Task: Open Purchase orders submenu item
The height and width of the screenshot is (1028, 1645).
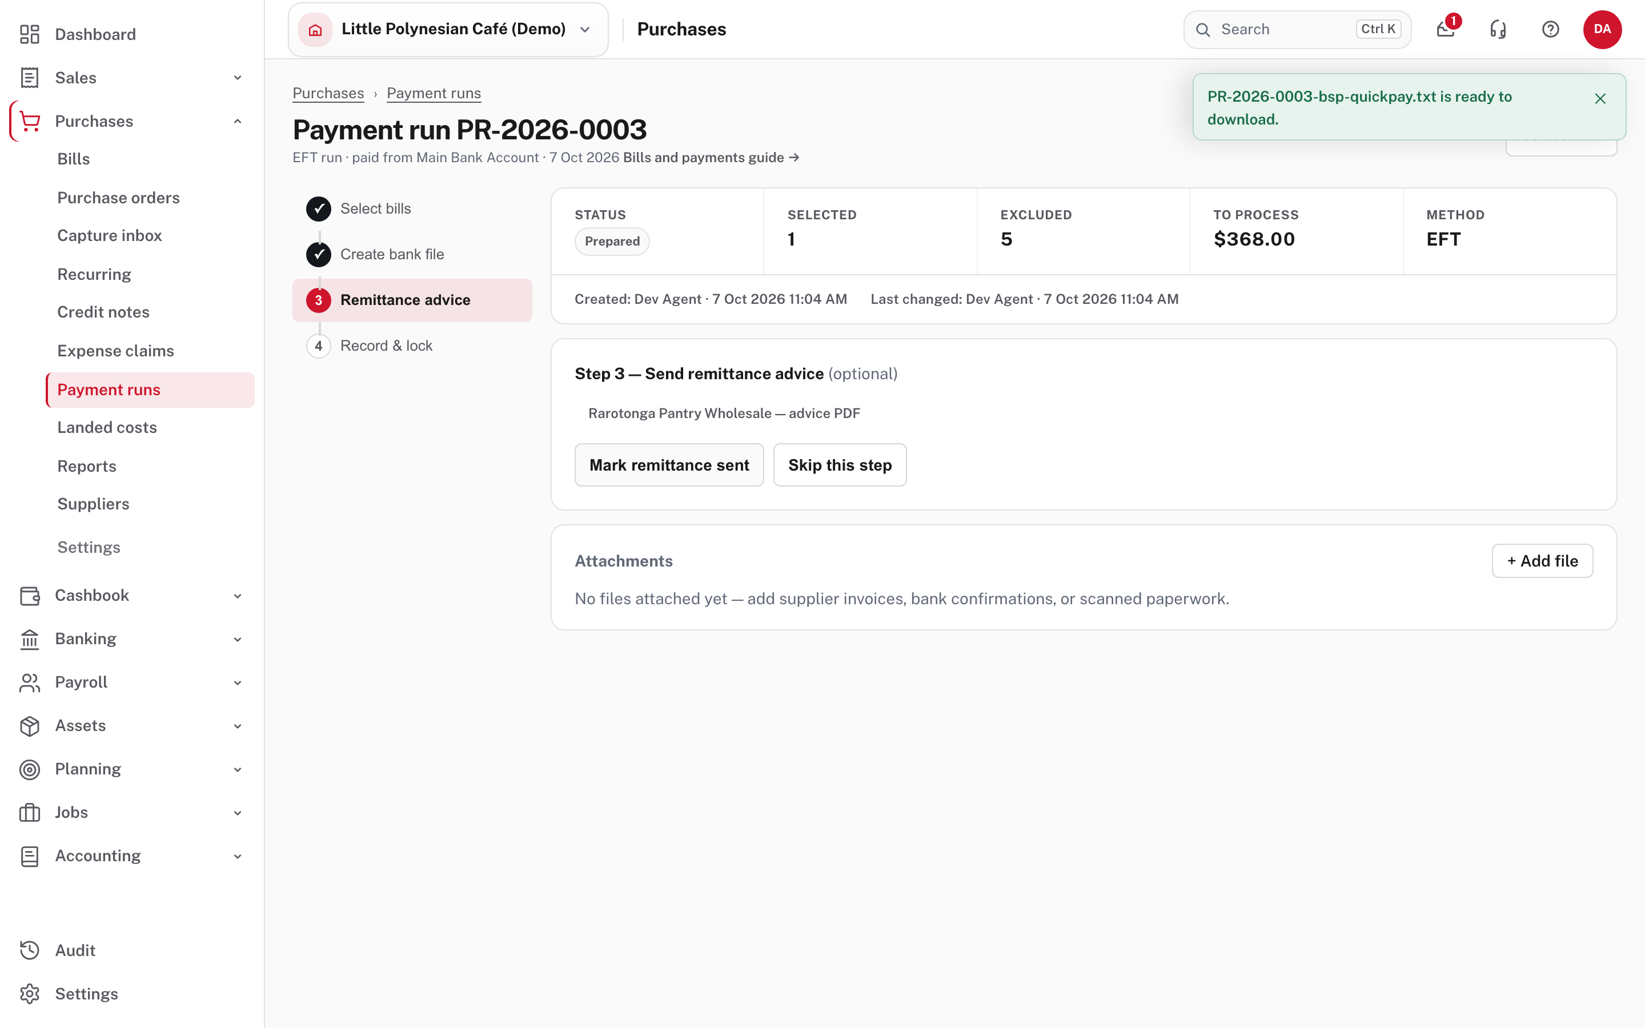Action: pyautogui.click(x=118, y=198)
